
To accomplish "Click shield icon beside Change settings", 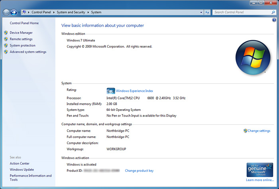I will click(x=246, y=131).
